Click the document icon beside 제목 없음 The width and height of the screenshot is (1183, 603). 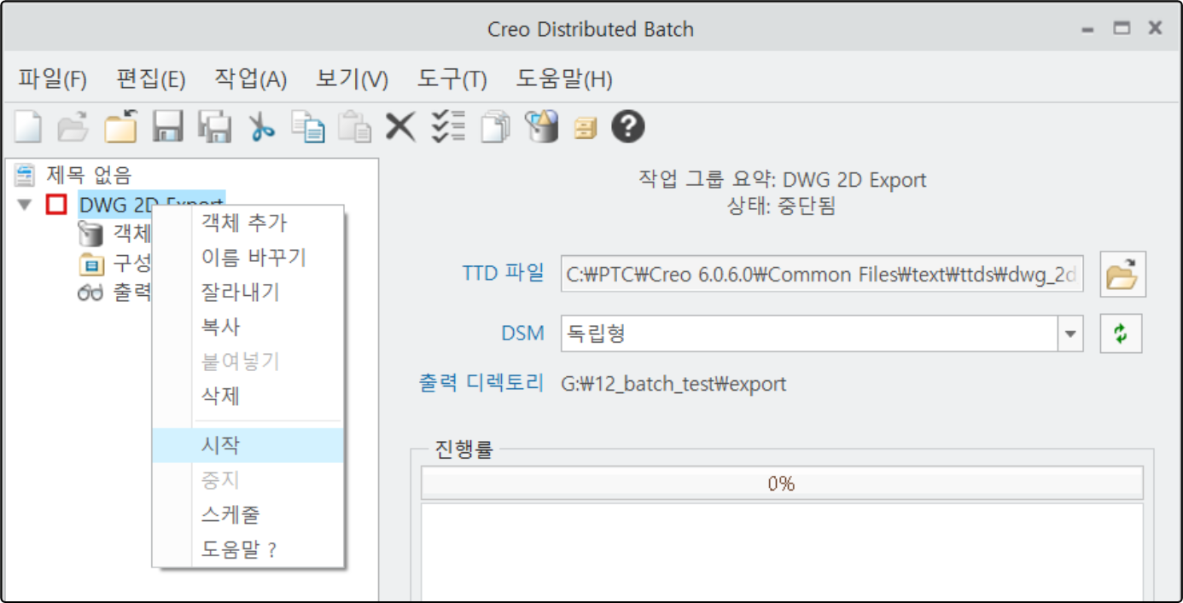[x=26, y=175]
